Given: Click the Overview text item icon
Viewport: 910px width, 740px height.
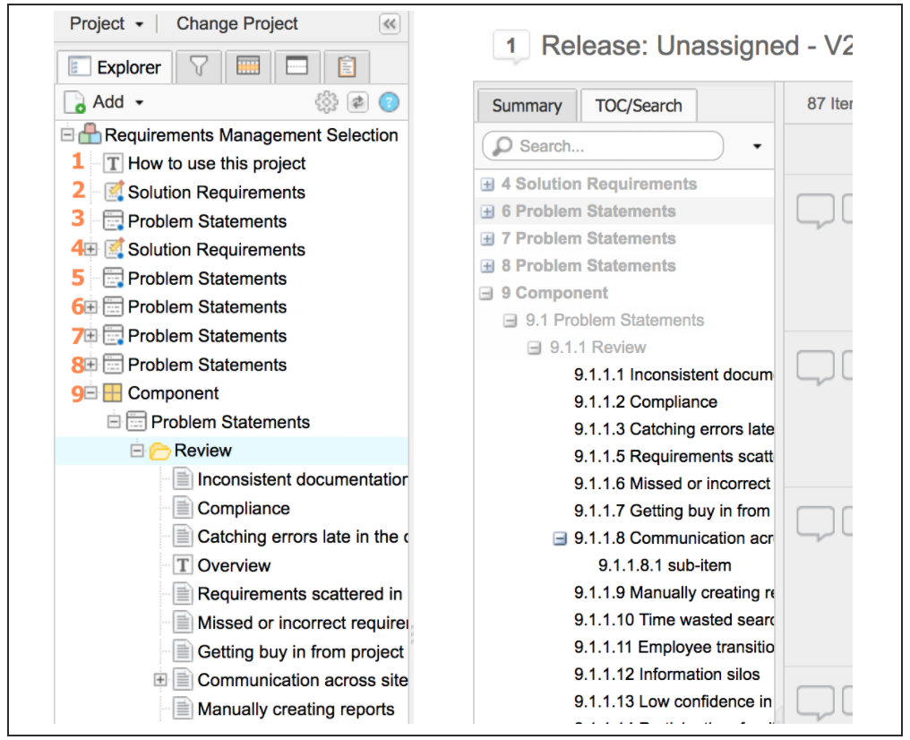Looking at the screenshot, I should (183, 565).
